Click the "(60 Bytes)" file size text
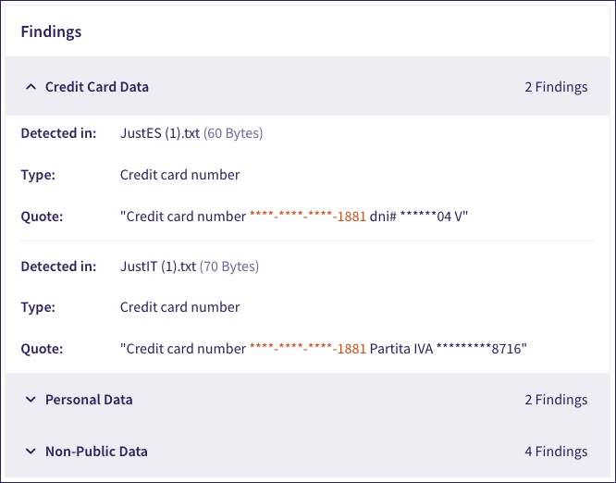Viewport: 616px width, 483px height. coord(233,133)
